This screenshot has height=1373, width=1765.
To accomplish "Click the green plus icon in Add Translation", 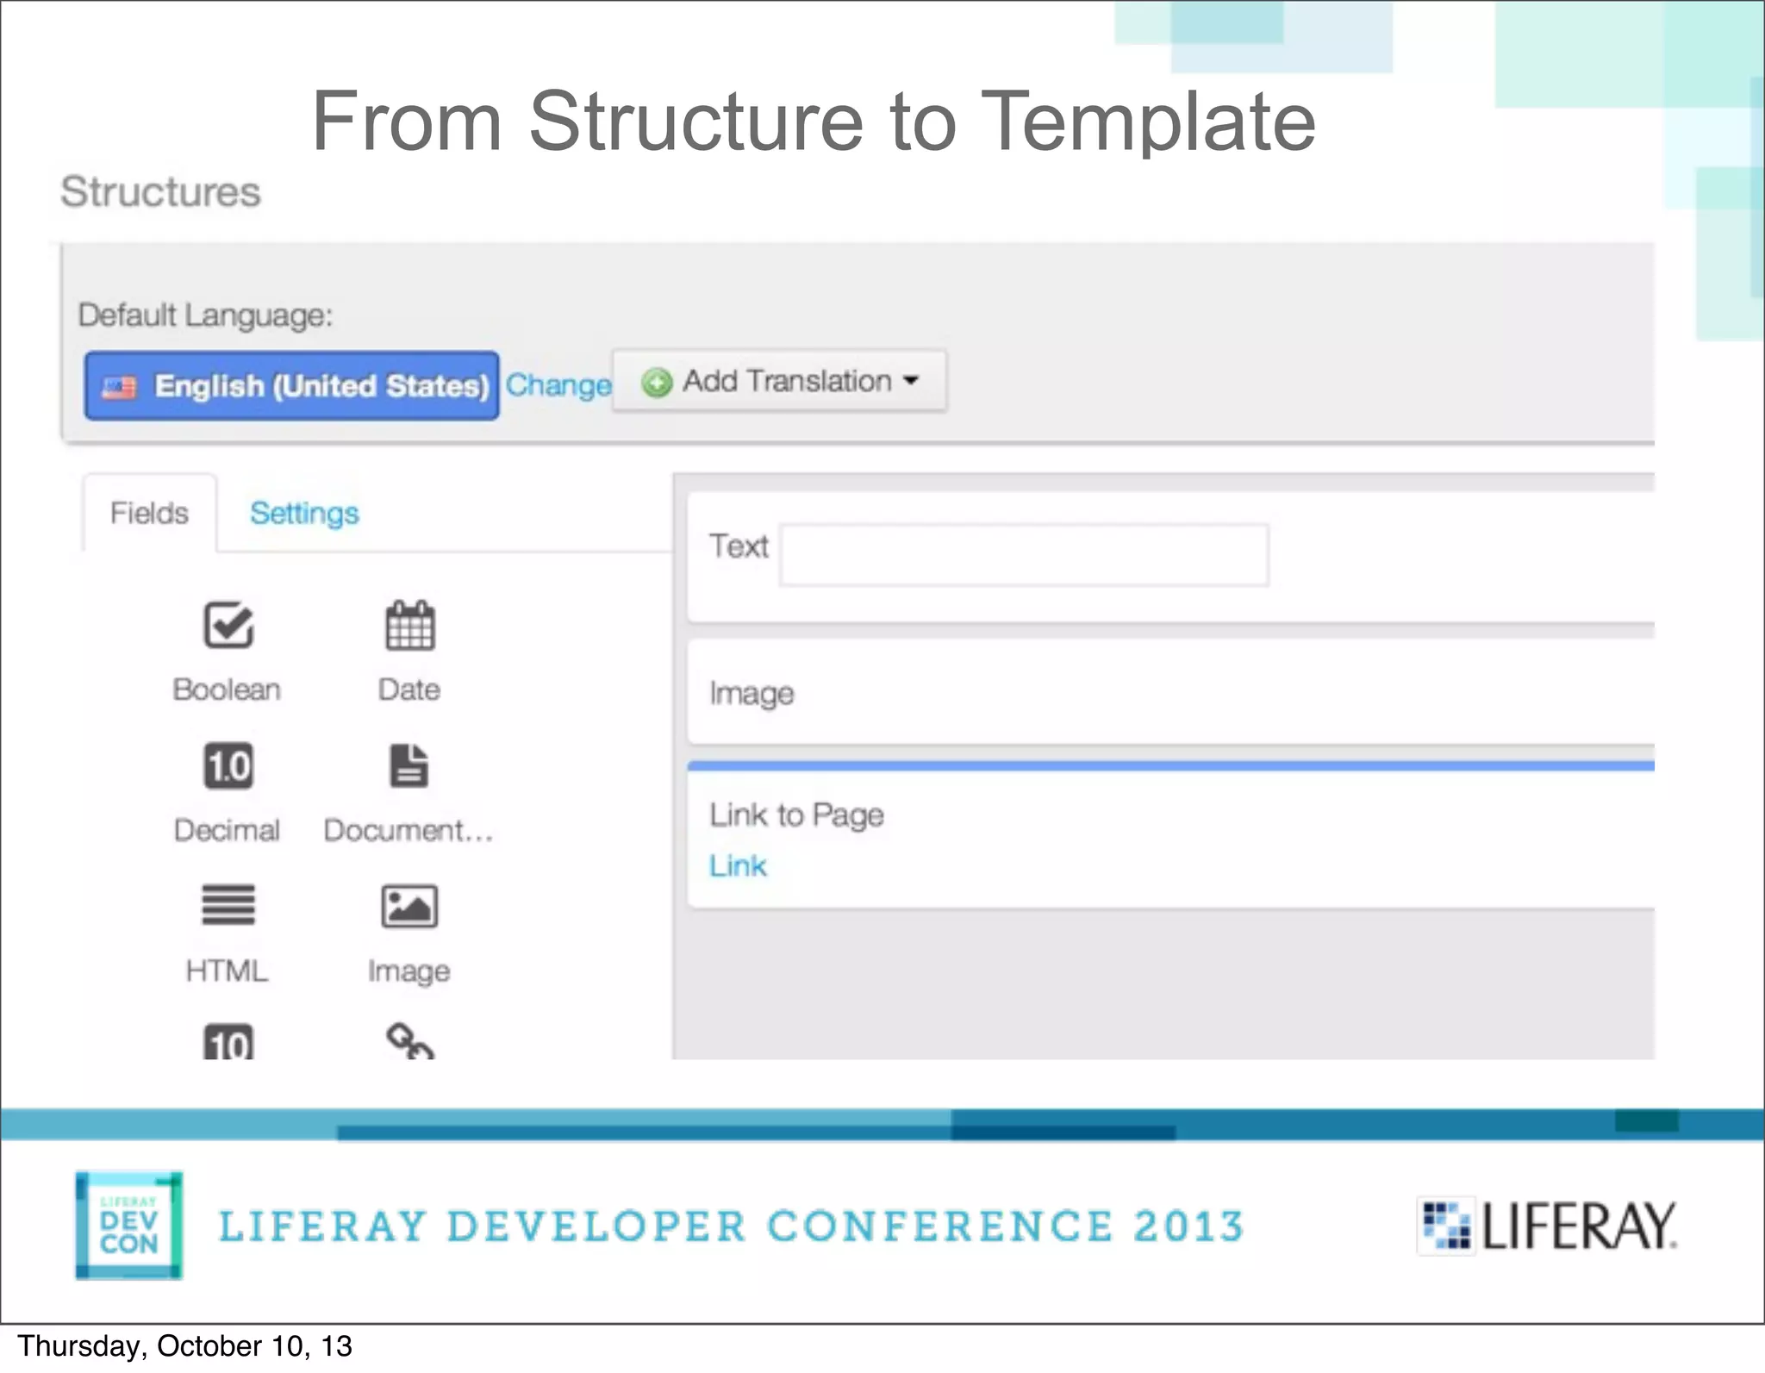I will pyautogui.click(x=657, y=382).
